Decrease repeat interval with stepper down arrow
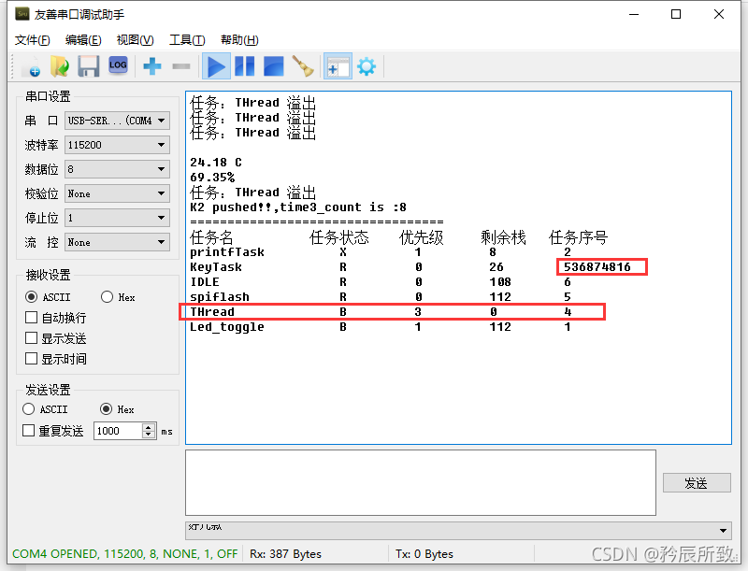The height and width of the screenshot is (571, 748). coord(149,435)
